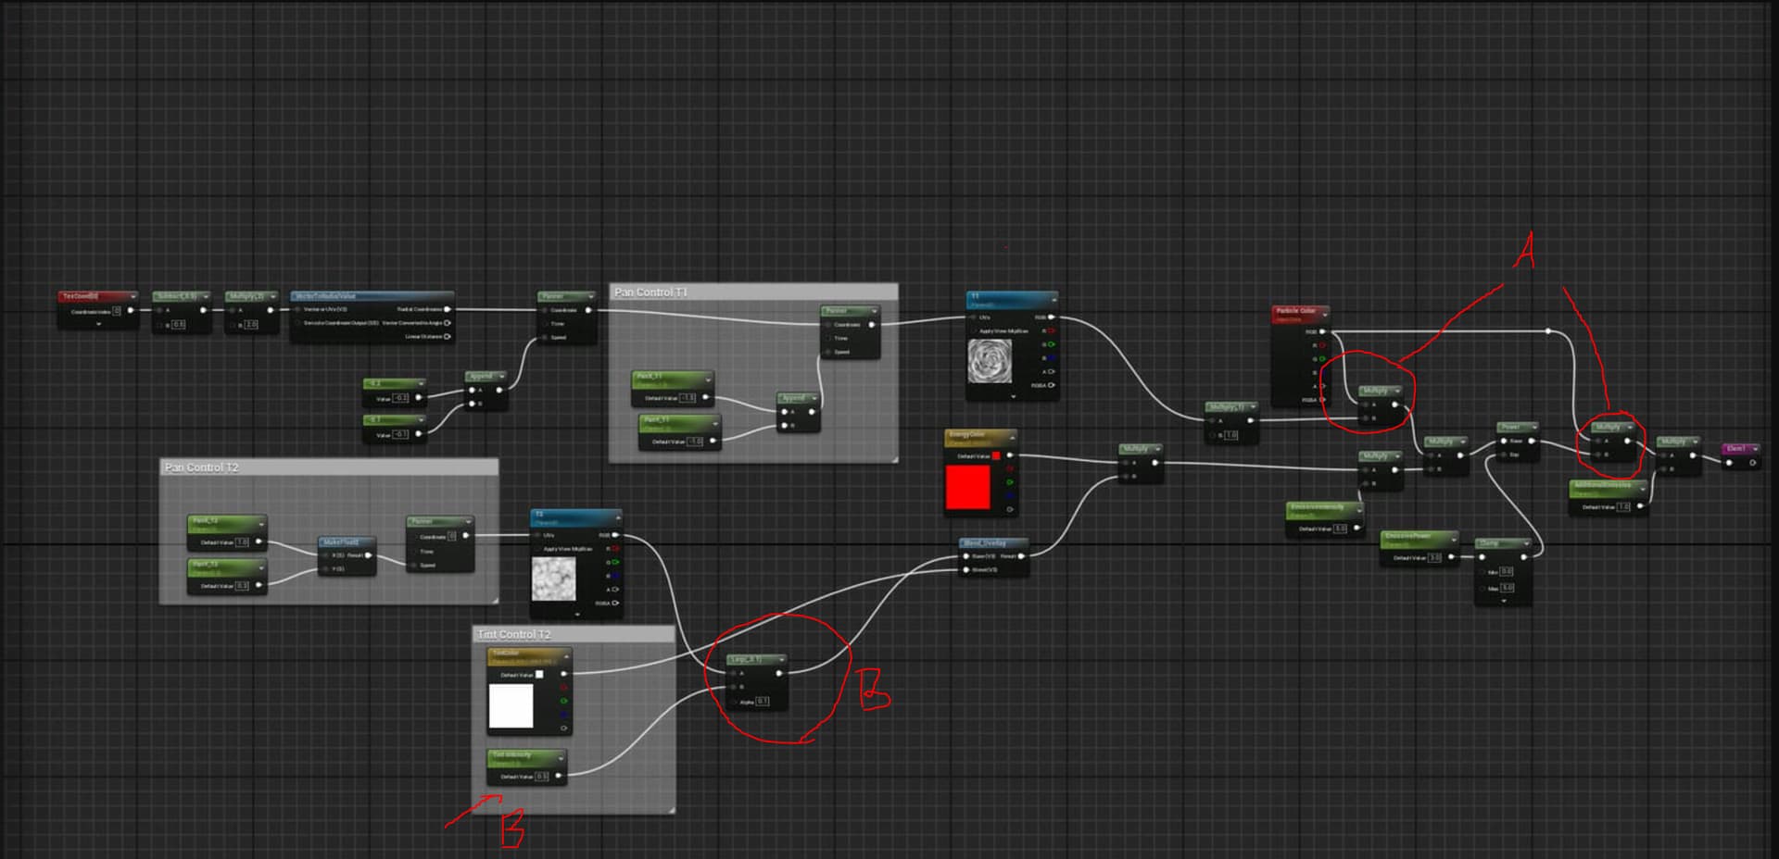Click the TexCoord node output pin

tap(130, 310)
